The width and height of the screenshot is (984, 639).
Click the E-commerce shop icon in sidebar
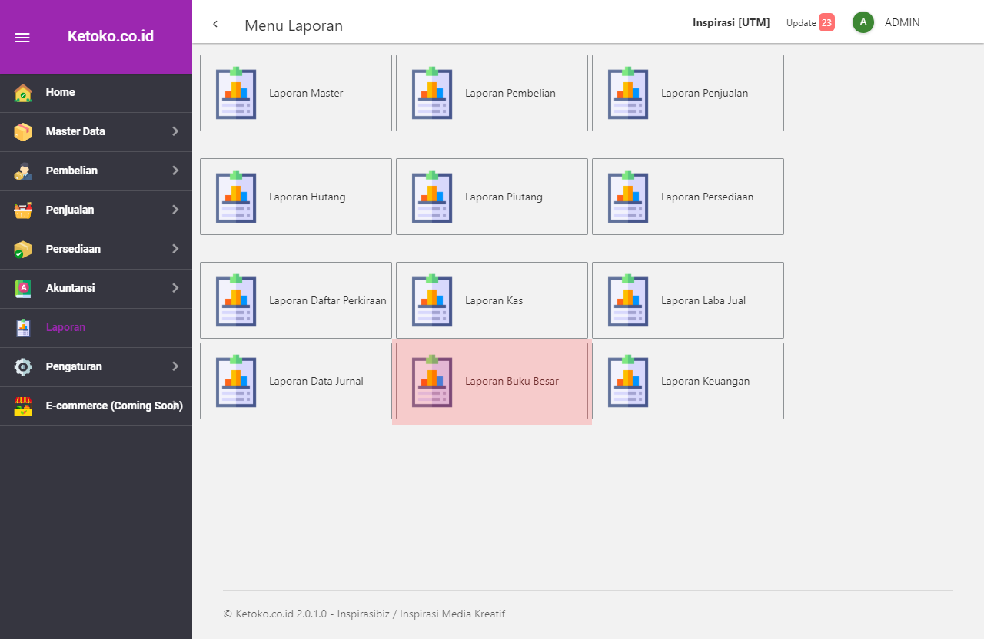[x=23, y=406]
